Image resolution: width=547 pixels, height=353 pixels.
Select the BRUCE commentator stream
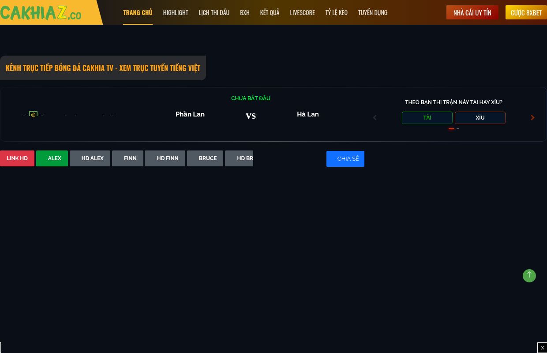coord(205,158)
